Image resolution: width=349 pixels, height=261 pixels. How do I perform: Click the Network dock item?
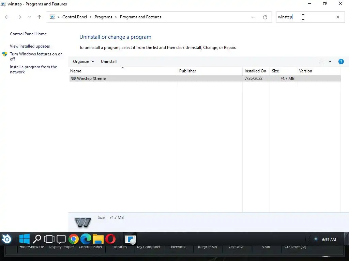point(178,247)
